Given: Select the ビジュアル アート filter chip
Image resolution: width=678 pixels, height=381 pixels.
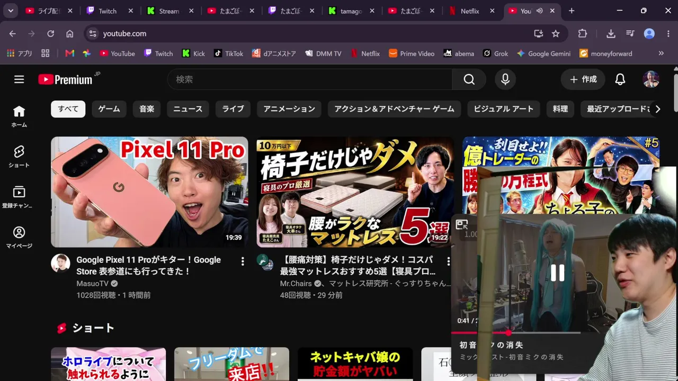Looking at the screenshot, I should (503, 109).
